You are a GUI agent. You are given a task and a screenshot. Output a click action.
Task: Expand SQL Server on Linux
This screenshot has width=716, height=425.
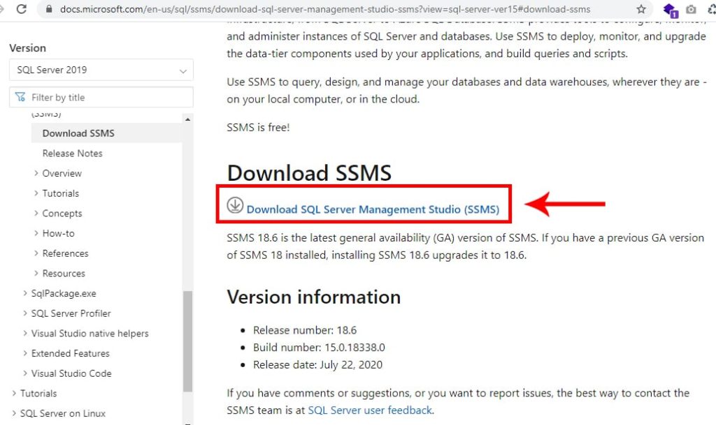point(62,413)
